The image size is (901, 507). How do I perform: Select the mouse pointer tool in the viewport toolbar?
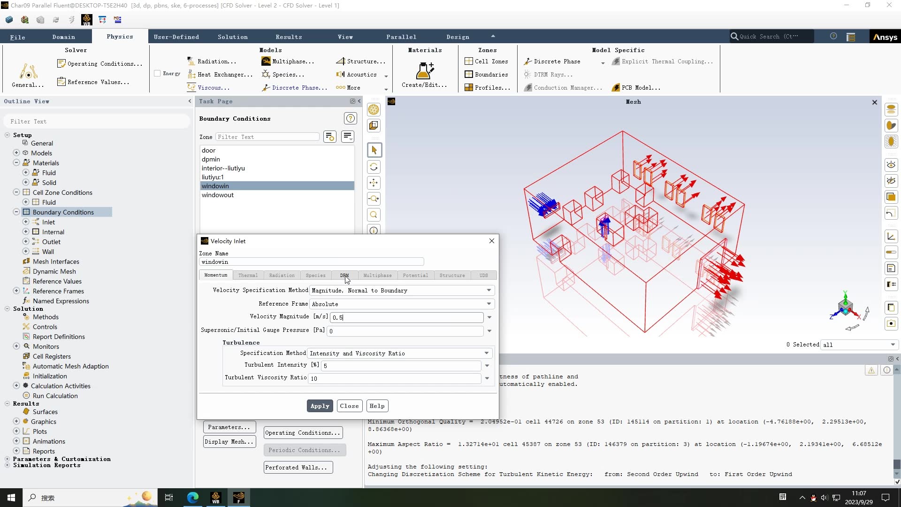374,150
